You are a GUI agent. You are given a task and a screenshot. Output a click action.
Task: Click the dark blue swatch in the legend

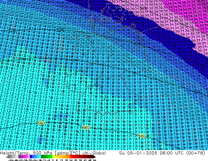pos(31,157)
